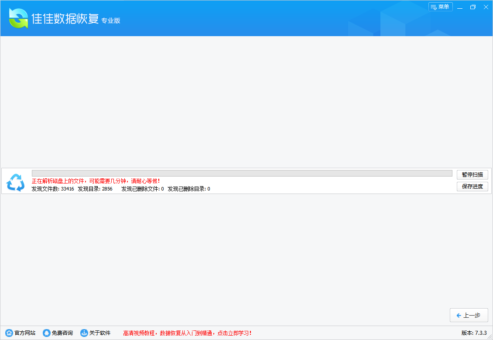Click the scan progress bar

pos(243,173)
